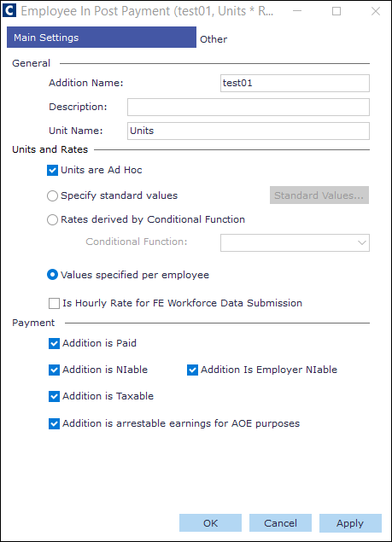Disable arrestable earnings for AOE purposes

[55, 423]
